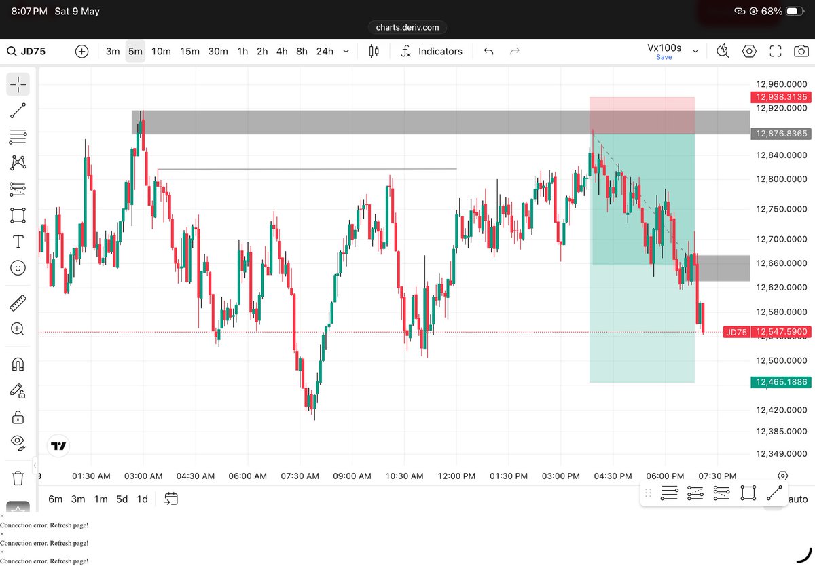
Task: Click the JD75 12,547.5900 current price label
Action: click(x=767, y=332)
